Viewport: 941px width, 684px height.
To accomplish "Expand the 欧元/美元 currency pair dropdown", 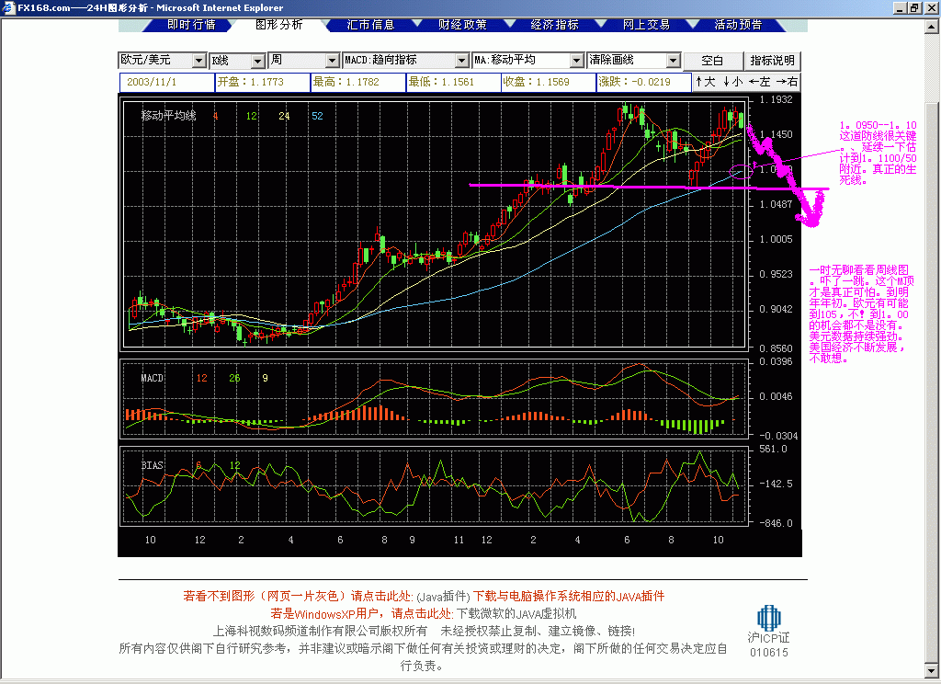I will [199, 61].
